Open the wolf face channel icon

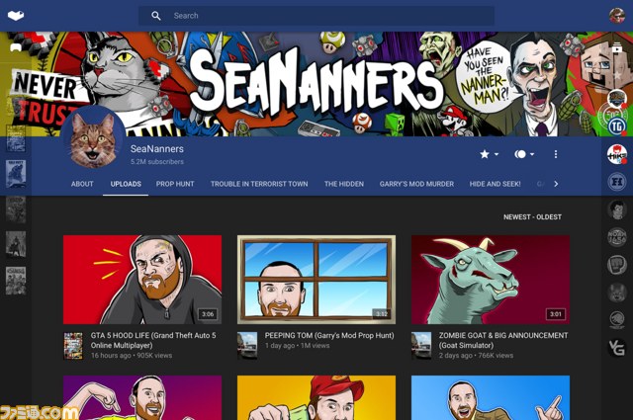pos(617,293)
